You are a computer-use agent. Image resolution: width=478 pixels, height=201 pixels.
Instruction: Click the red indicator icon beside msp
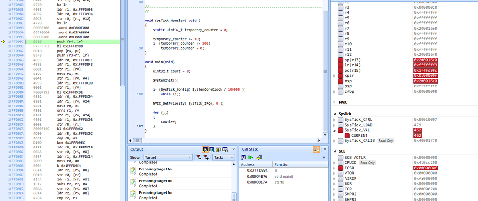pyautogui.click(x=341, y=81)
